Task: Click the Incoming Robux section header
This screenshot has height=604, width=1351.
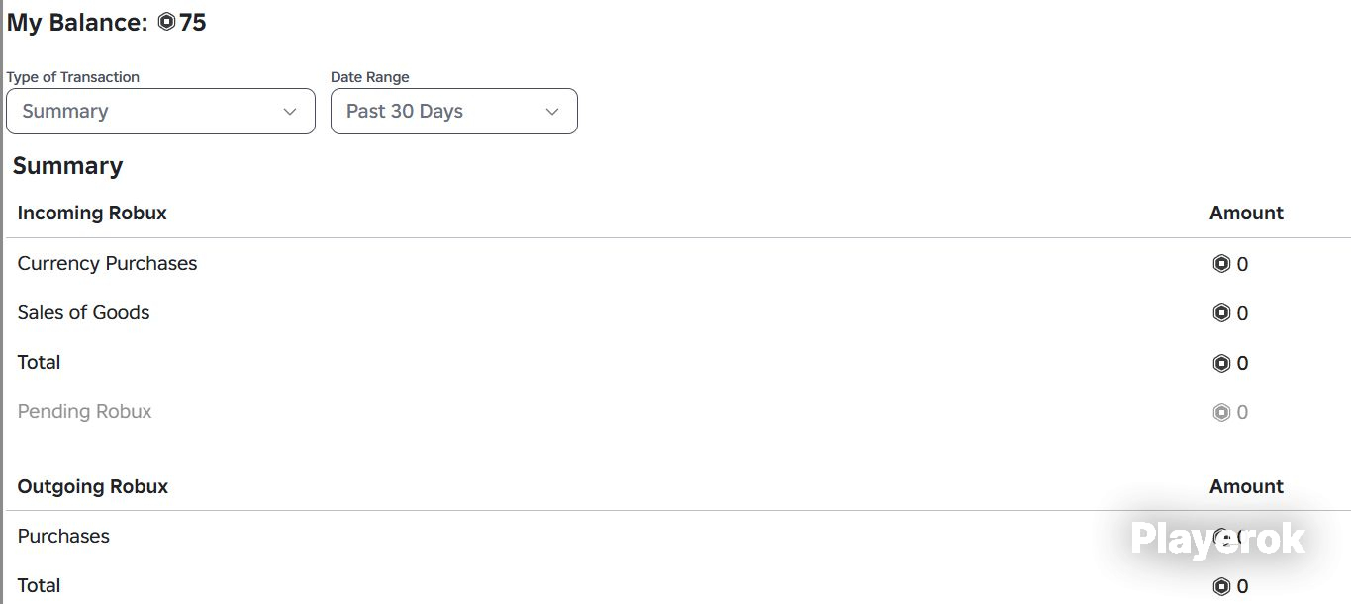Action: 92,213
